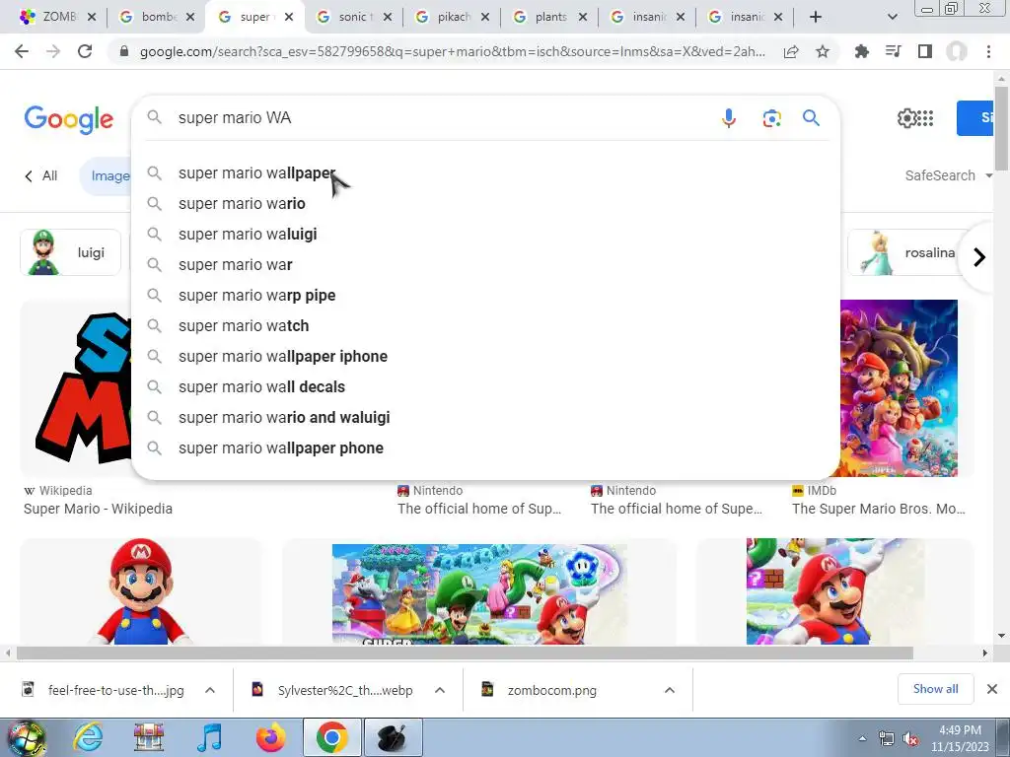Open the standing Mario thumbnail image
Screen dimensions: 1010x757
141,591
